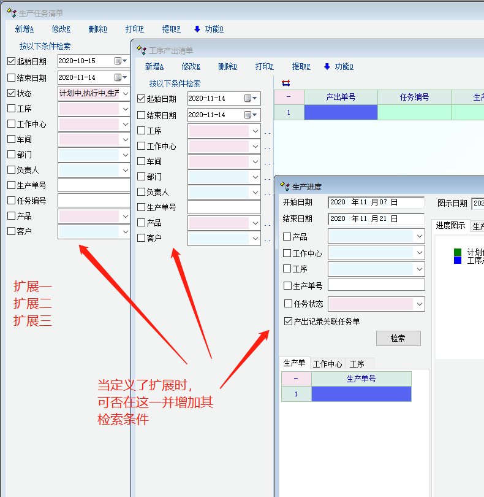Screen dimensions: 484x497
Task: Click 生产单号 input field in 生产进度
Action: pos(376,285)
